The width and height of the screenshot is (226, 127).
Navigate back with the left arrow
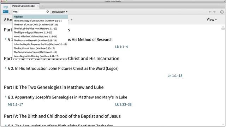tap(210, 12)
